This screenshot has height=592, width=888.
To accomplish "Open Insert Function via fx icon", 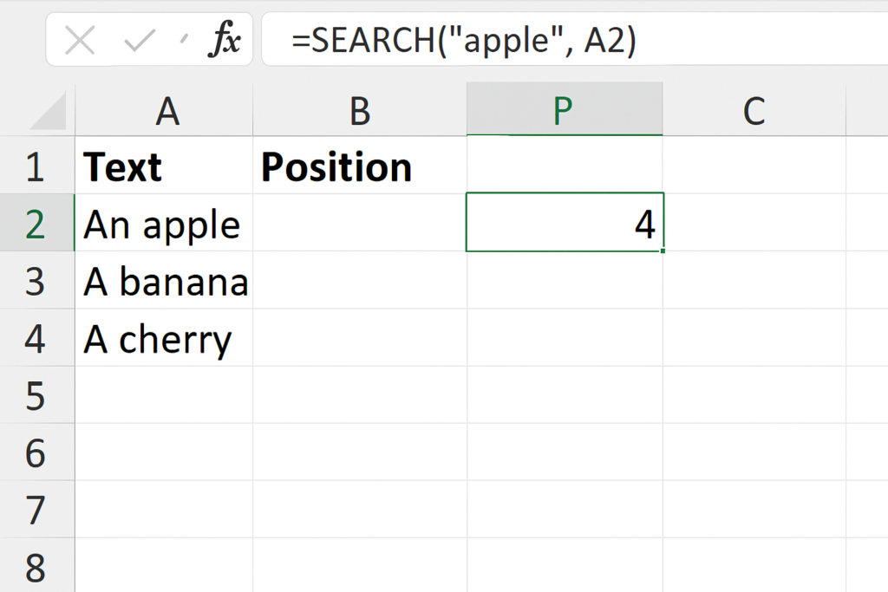I will (225, 41).
